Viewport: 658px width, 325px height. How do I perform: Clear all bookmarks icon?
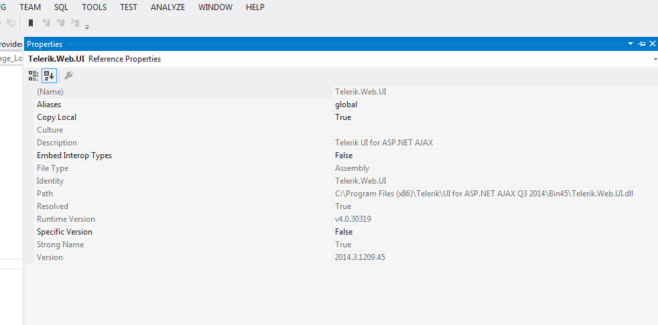coord(75,23)
